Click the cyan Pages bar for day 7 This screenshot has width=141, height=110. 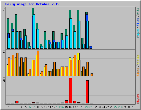coord(34,31)
